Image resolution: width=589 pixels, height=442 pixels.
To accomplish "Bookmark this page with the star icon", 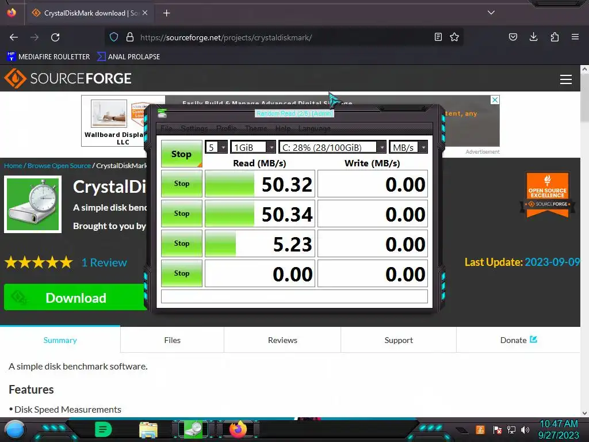I will tap(454, 37).
